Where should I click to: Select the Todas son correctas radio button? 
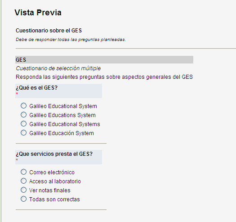tap(23, 199)
